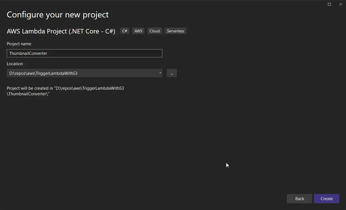The height and width of the screenshot is (210, 346).
Task: Click the project creation path confirmation text
Action: 65,91
